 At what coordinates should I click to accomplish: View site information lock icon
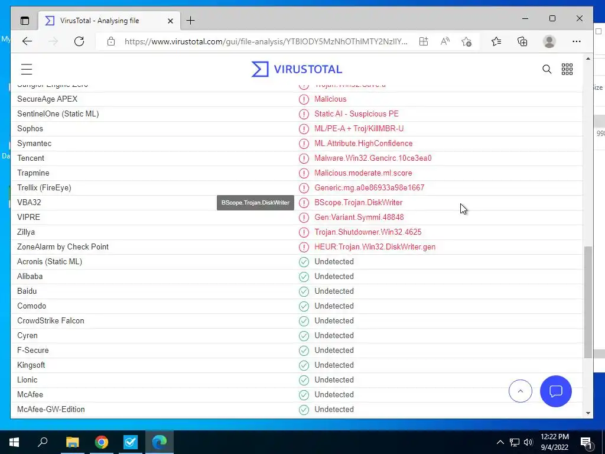111,41
